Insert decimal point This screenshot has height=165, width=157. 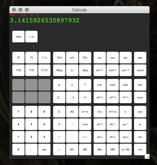click(x=31, y=149)
